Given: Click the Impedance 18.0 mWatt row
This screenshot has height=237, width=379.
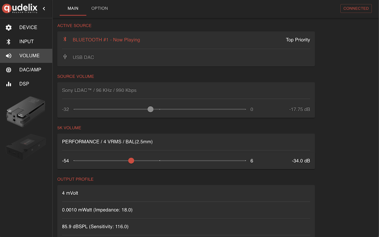Looking at the screenshot, I should coord(97,210).
